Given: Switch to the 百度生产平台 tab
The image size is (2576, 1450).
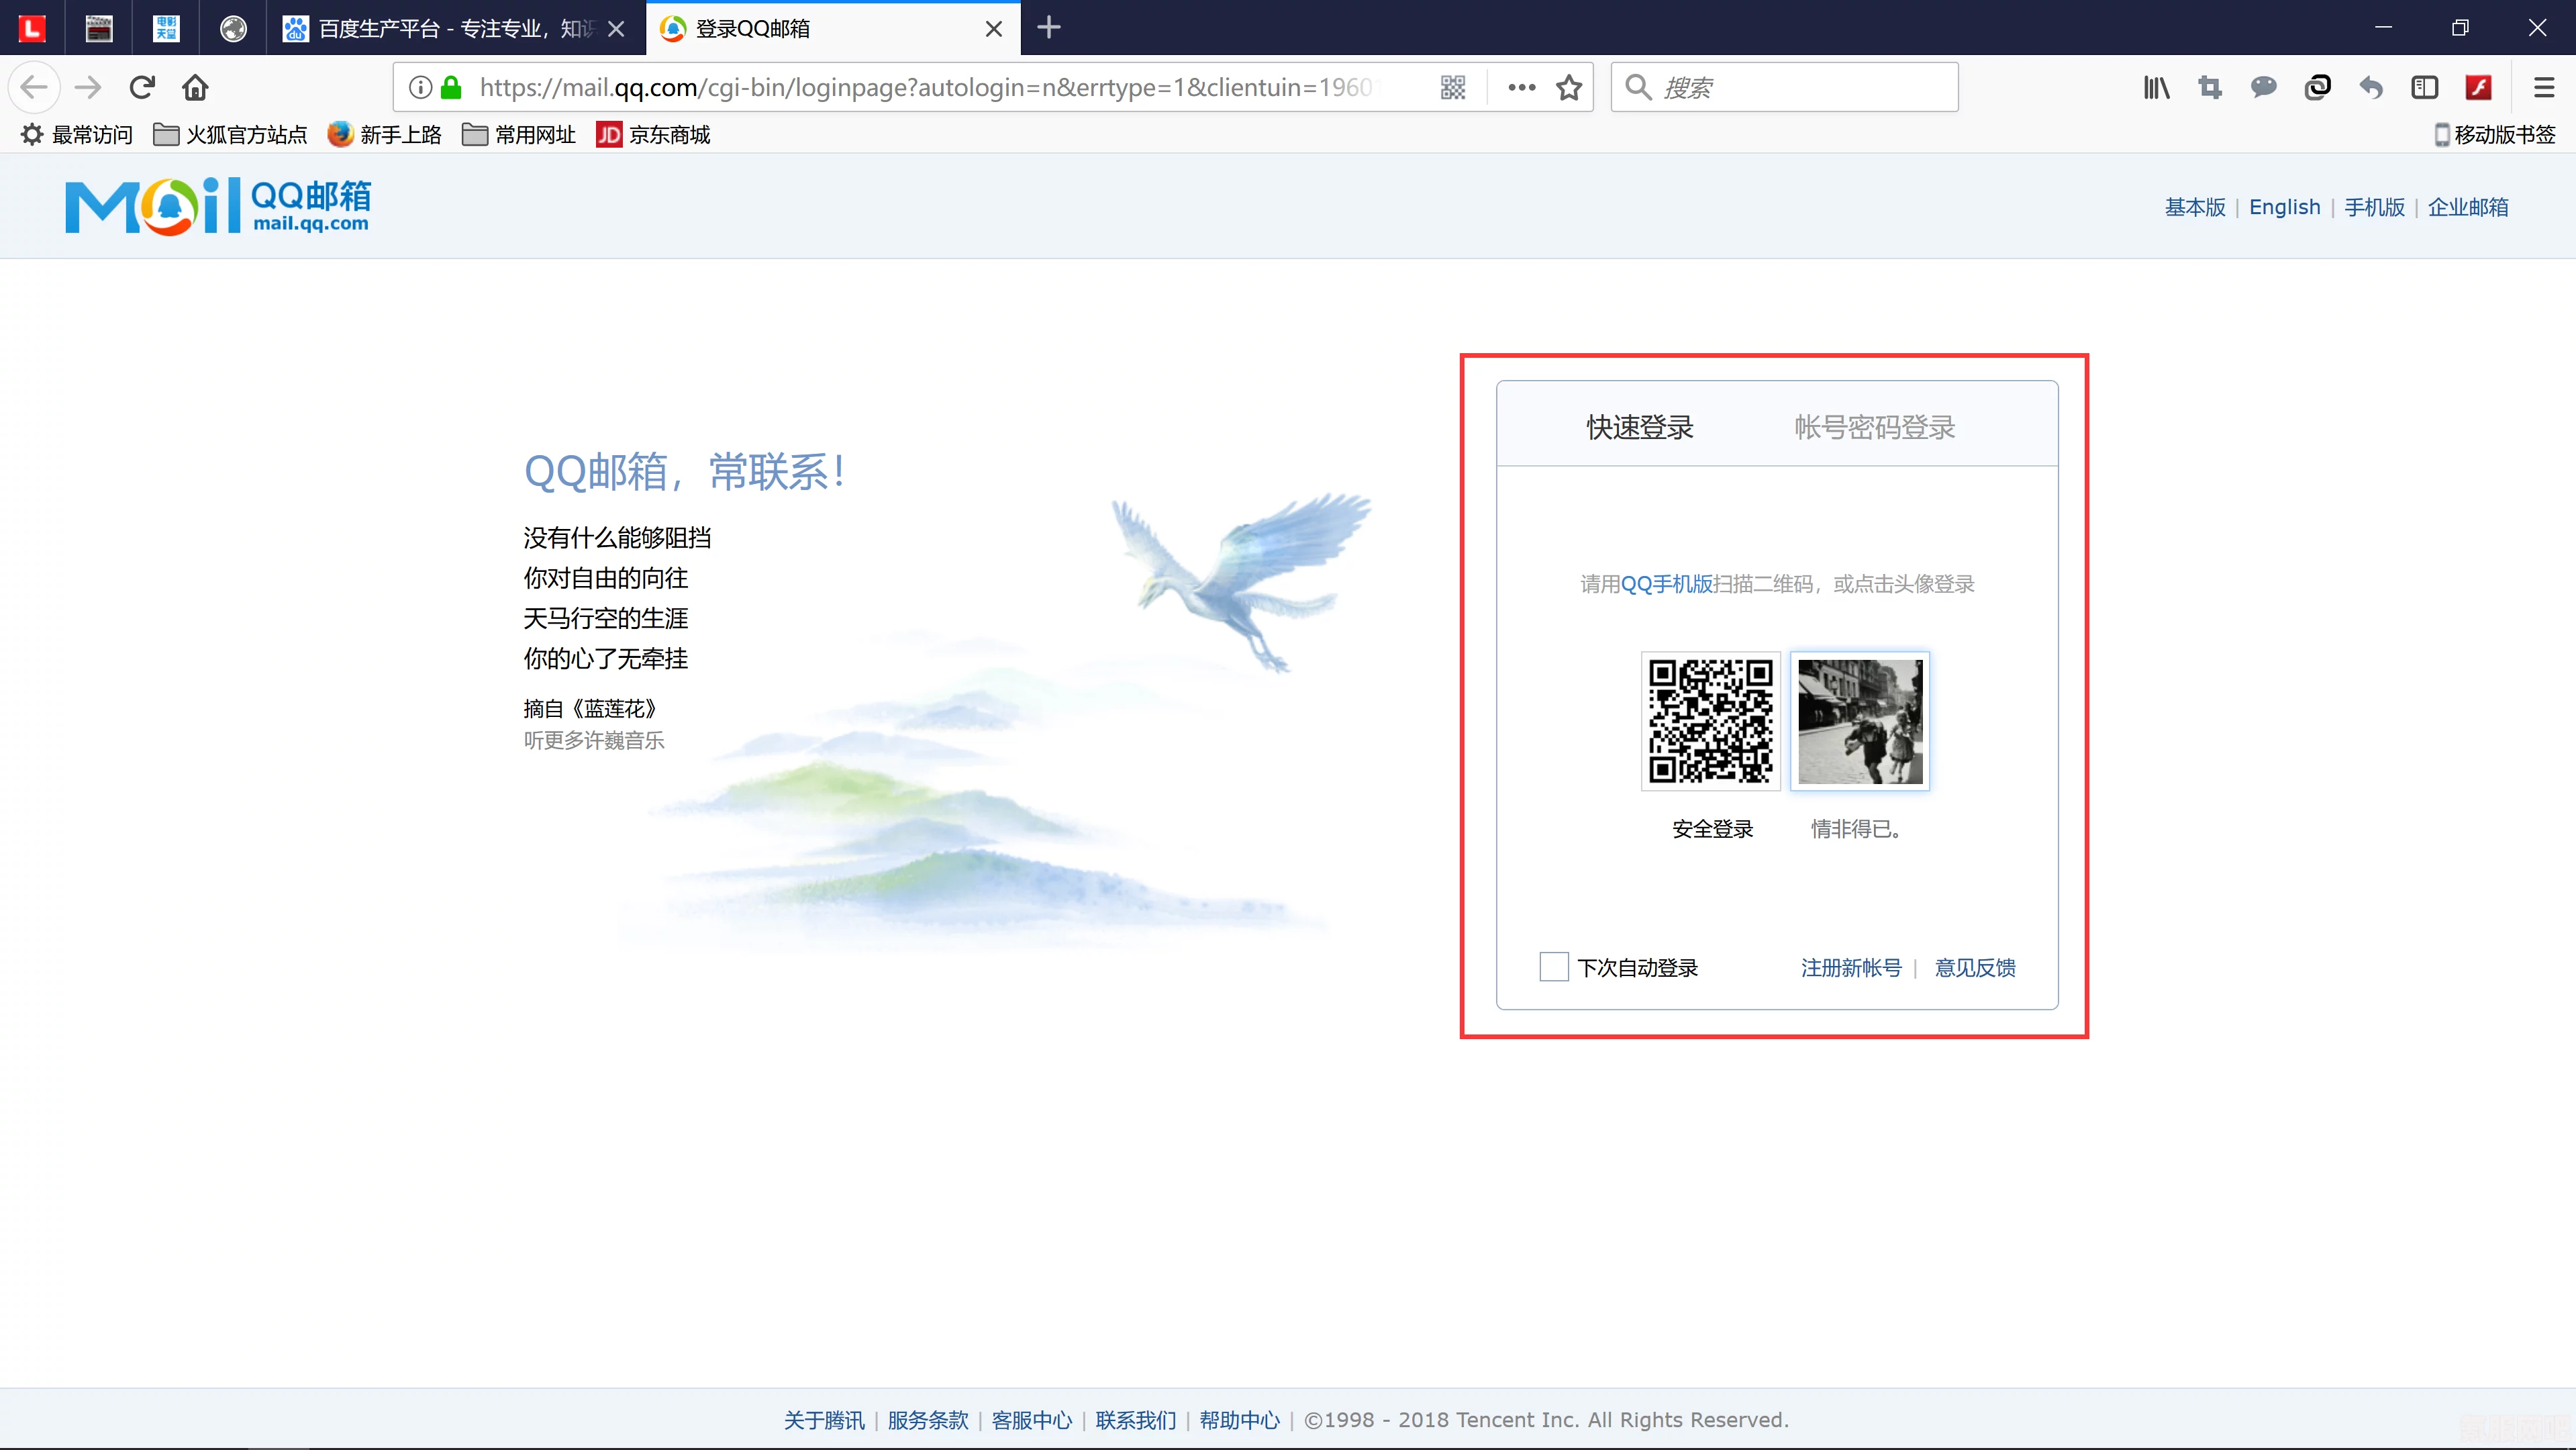Looking at the screenshot, I should pos(457,28).
